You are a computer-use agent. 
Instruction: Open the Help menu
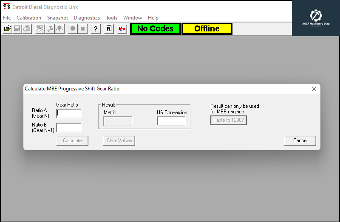pos(153,18)
